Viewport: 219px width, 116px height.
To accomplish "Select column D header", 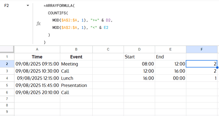I will (139, 49).
